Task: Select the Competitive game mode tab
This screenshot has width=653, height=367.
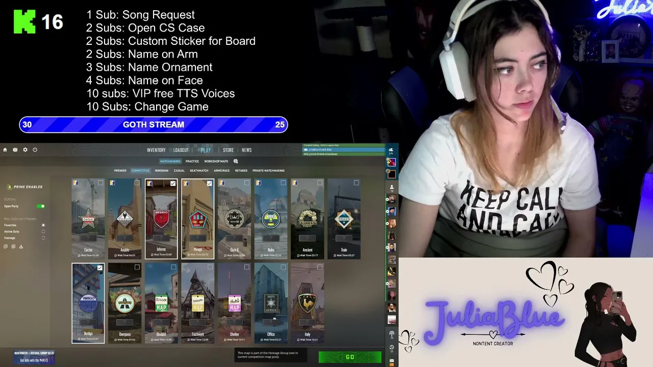Action: (140, 171)
